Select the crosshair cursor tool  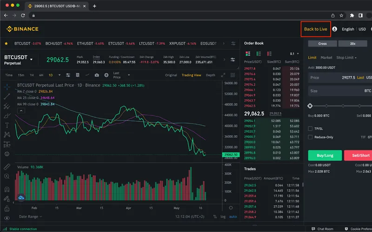[x=7, y=87]
